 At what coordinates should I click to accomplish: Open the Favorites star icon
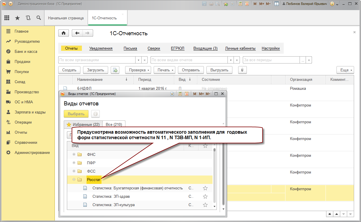(x=17, y=18)
